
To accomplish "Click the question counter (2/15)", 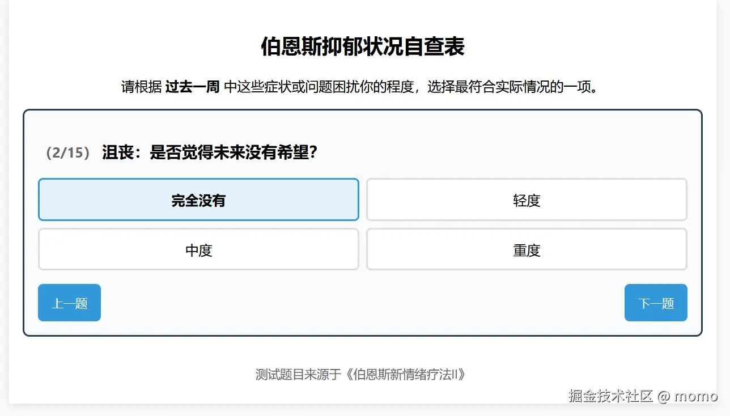I will tap(68, 153).
